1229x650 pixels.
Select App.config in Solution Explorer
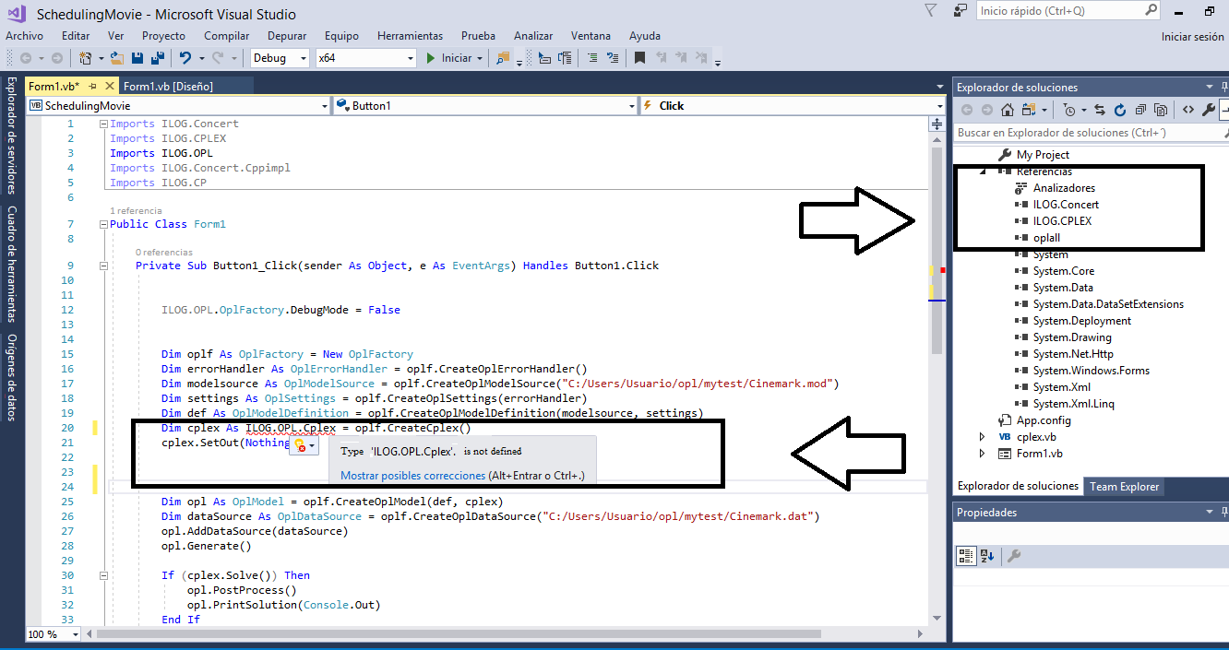tap(1044, 420)
